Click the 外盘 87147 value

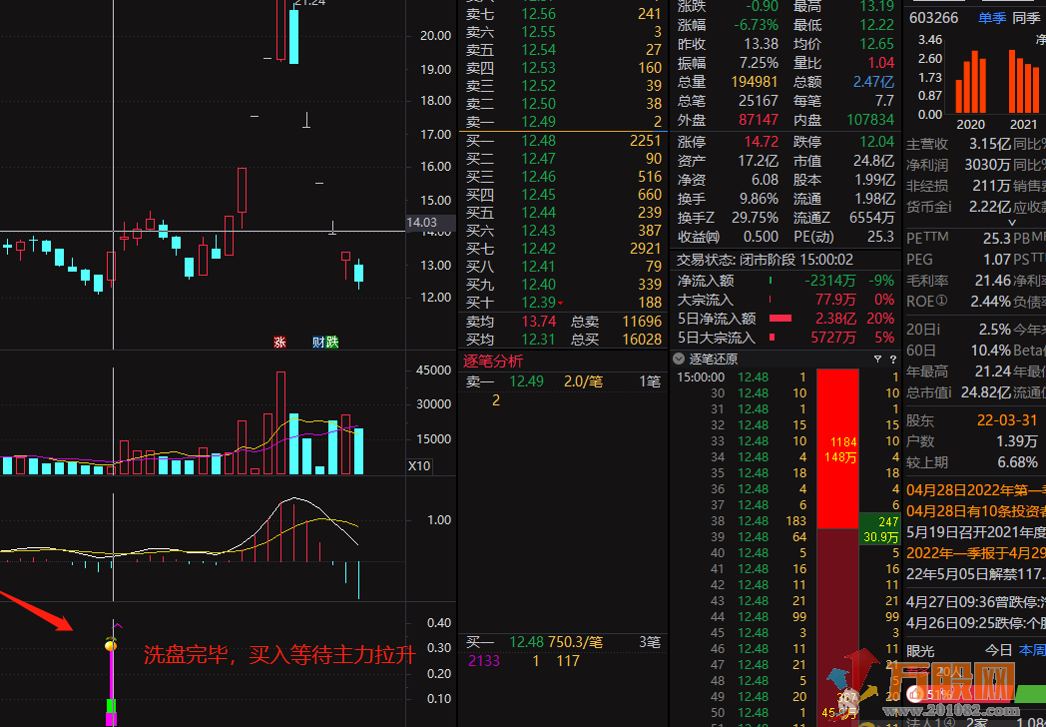click(759, 120)
